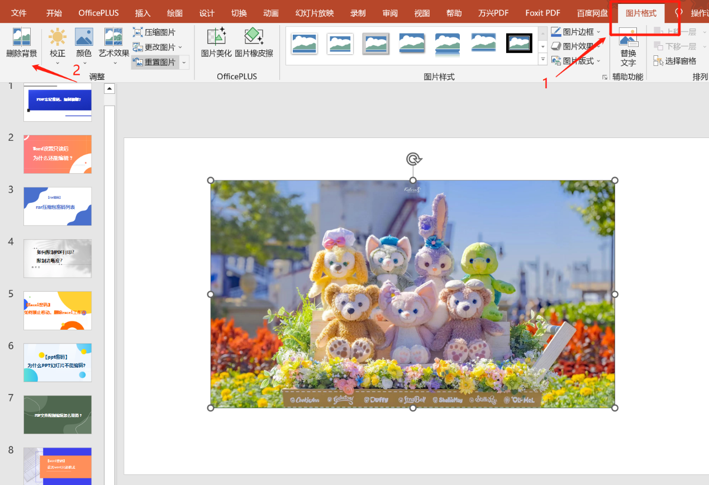Click 压缩图片 compress picture

pos(154,32)
